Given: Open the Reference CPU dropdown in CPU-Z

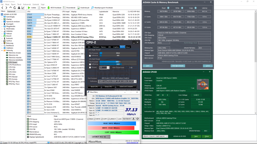Looking at the screenshot, I should click(x=135, y=81).
